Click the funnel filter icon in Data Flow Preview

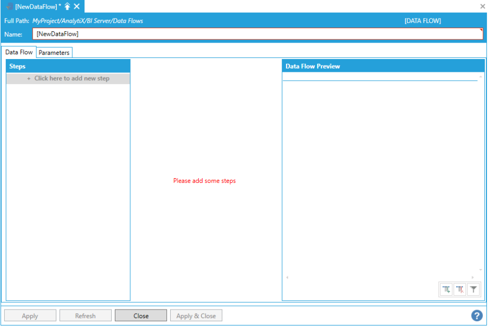(473, 289)
